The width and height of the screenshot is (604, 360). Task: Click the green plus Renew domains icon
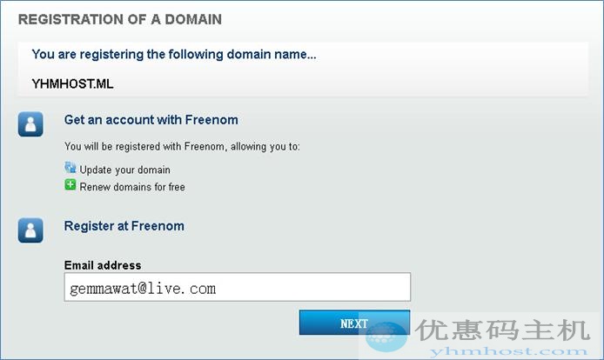pos(70,185)
